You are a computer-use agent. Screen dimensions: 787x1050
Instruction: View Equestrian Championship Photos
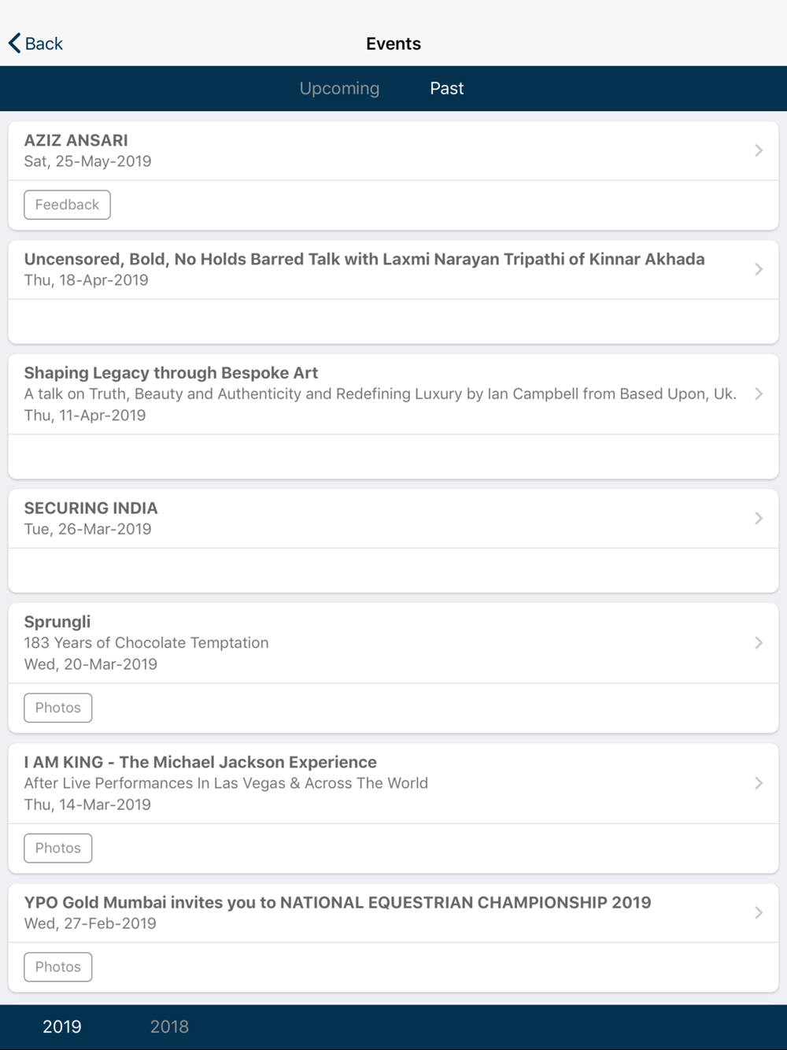pyautogui.click(x=57, y=967)
